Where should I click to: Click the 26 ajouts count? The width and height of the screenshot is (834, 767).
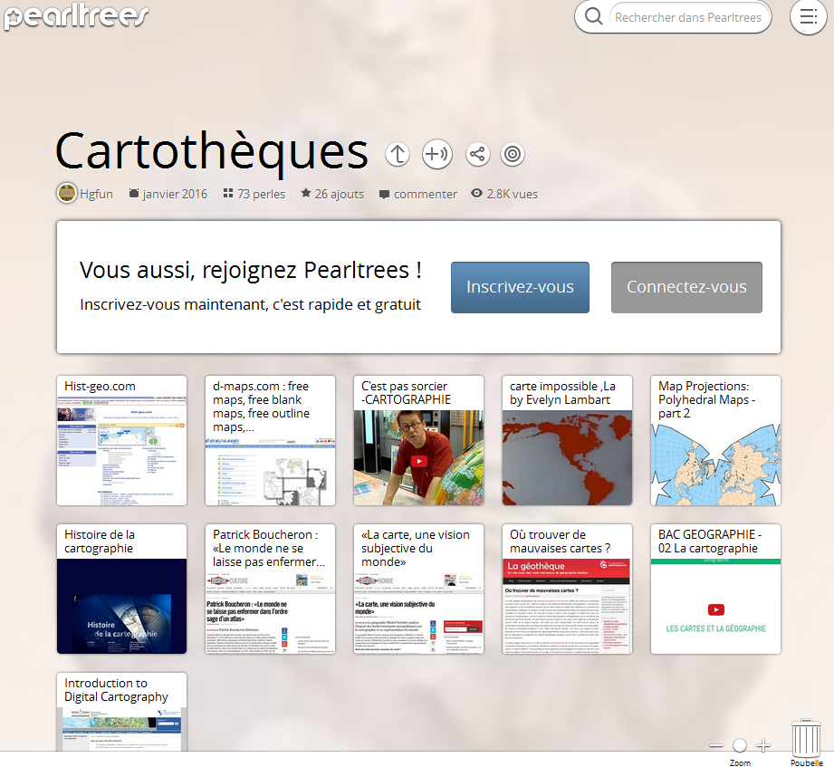tap(332, 194)
